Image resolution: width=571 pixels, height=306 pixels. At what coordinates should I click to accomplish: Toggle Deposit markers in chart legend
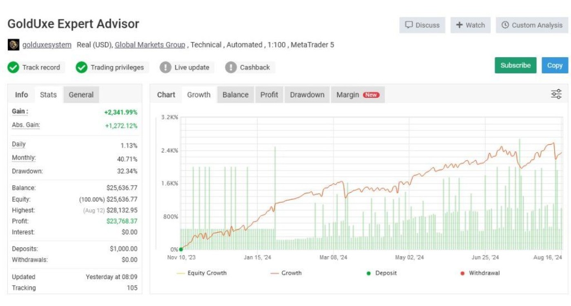click(x=381, y=273)
